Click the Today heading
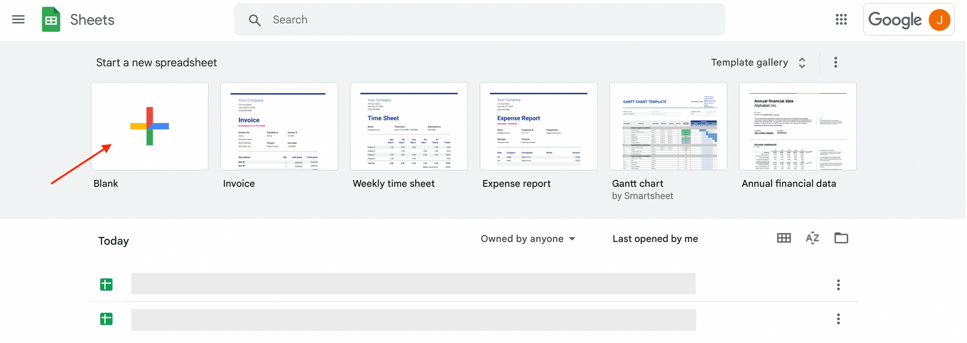 [114, 241]
